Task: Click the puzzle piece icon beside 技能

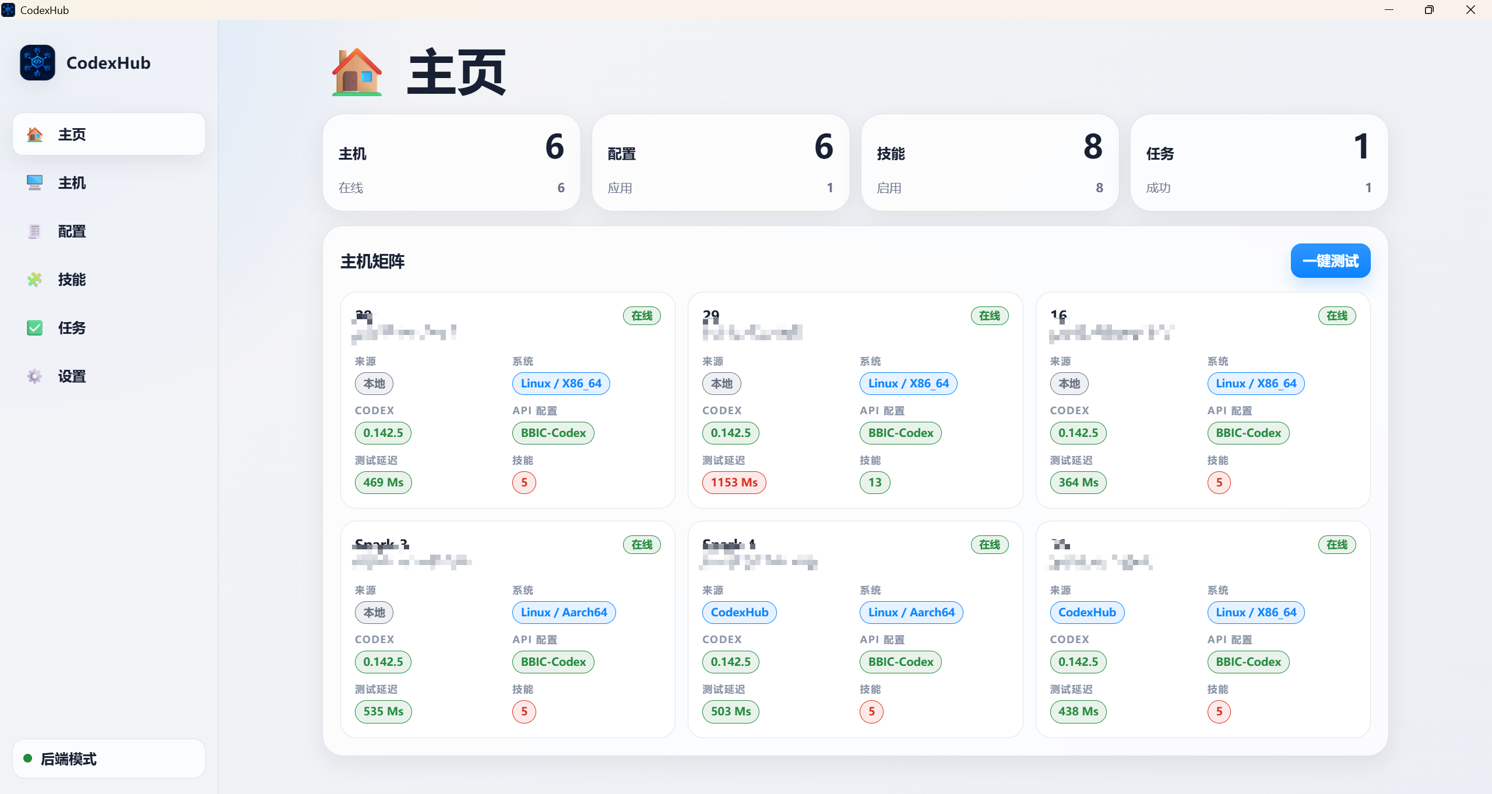Action: (35, 280)
